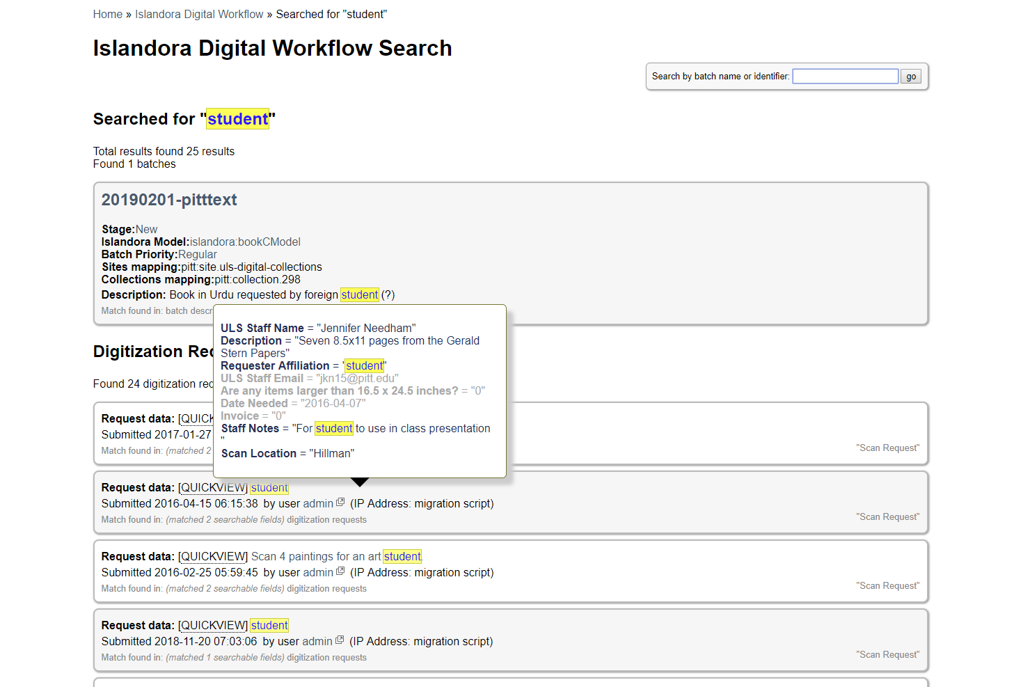Screen dimensions: 1030x687
Task: Click the 'Collections mapping' value pitt:collection.298
Action: (257, 279)
